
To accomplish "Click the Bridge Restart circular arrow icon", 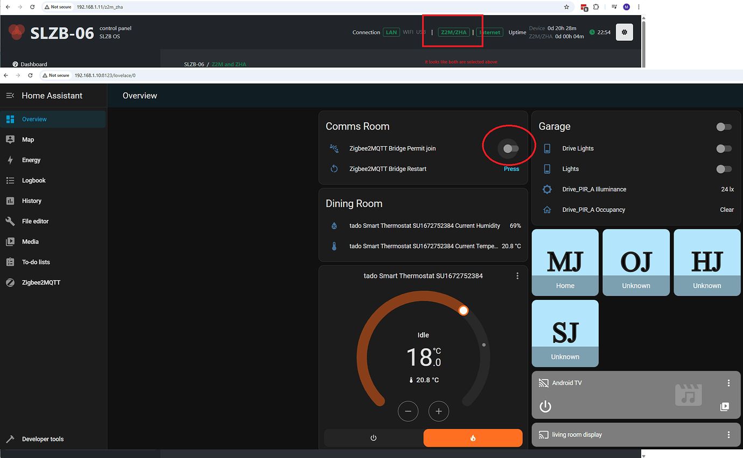I will click(x=334, y=169).
